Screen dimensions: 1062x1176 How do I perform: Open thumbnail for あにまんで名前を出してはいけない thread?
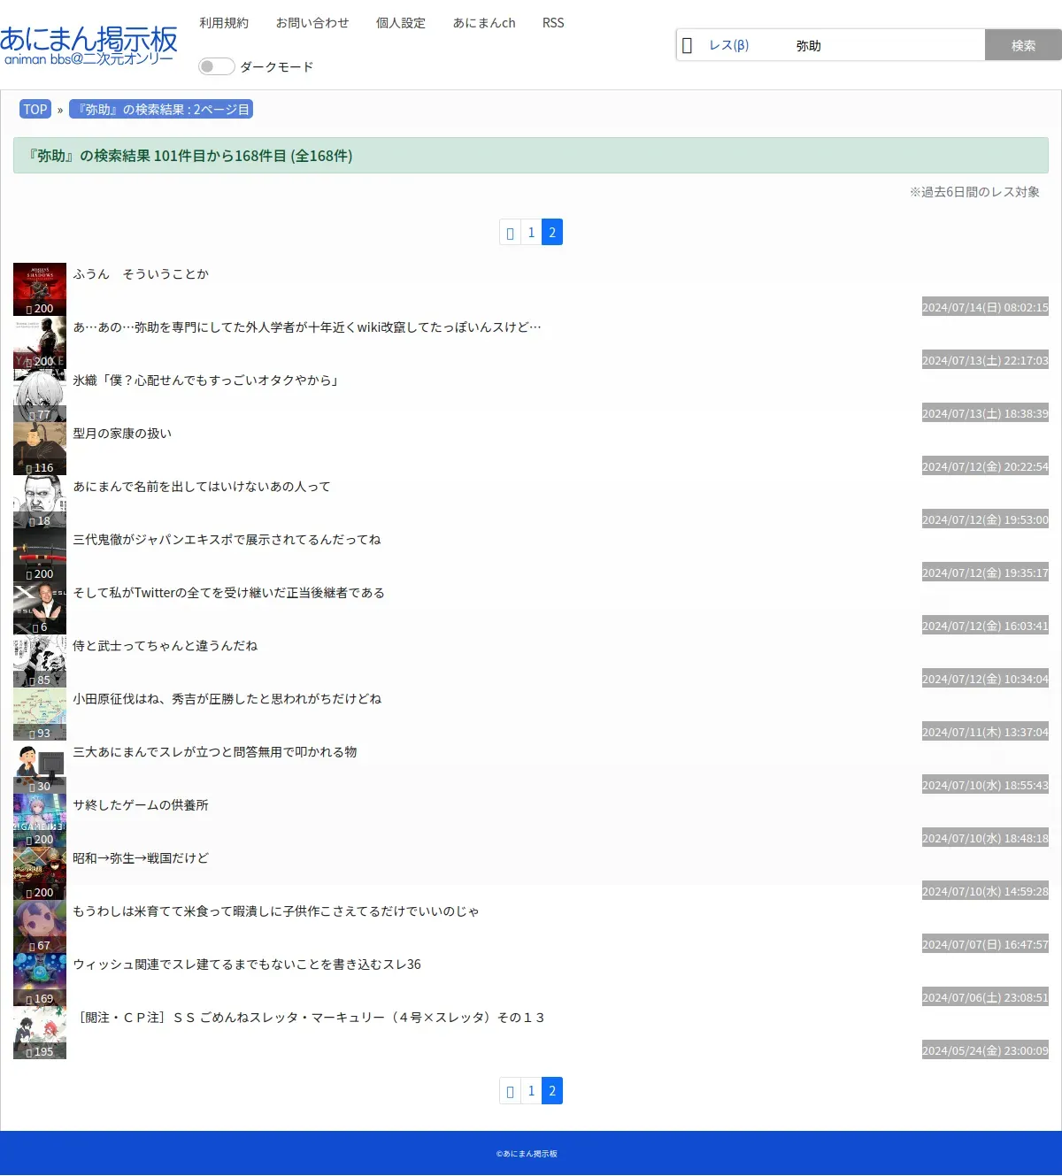[x=40, y=502]
